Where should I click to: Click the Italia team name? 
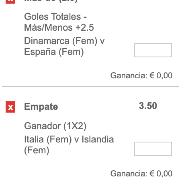[x=34, y=139]
